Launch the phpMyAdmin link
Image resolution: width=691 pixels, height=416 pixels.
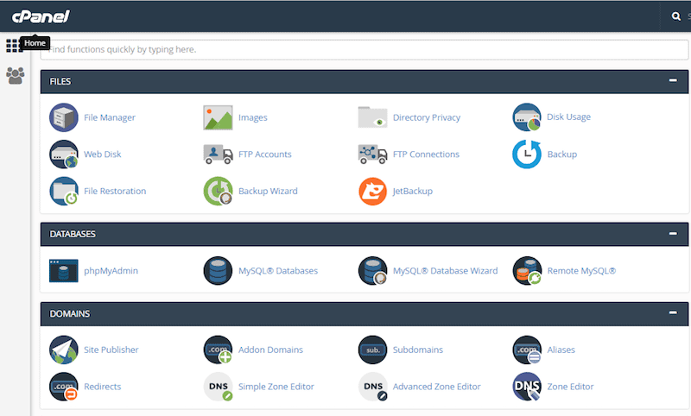point(111,271)
